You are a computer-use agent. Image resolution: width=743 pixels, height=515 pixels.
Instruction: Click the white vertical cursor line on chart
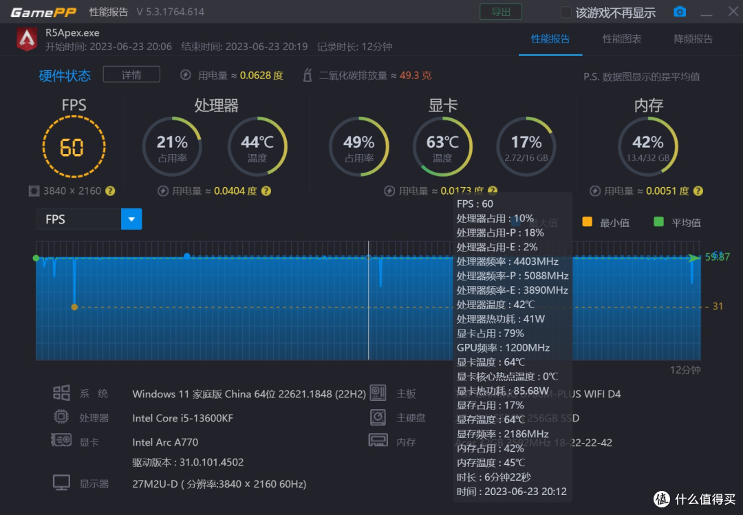coord(368,300)
